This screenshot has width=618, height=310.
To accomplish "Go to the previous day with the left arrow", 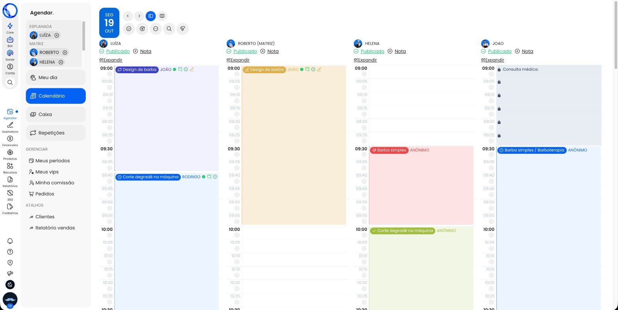I will pos(127,16).
